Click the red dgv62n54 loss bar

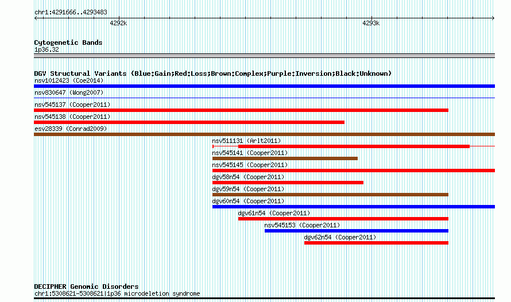[x=377, y=243]
